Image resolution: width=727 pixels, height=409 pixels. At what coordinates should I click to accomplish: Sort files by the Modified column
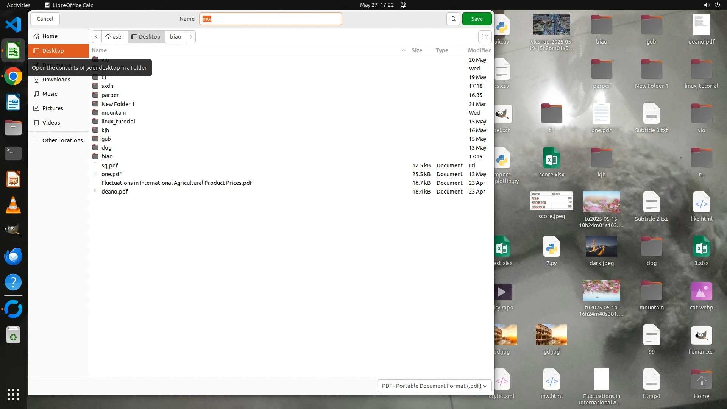[x=479, y=50]
